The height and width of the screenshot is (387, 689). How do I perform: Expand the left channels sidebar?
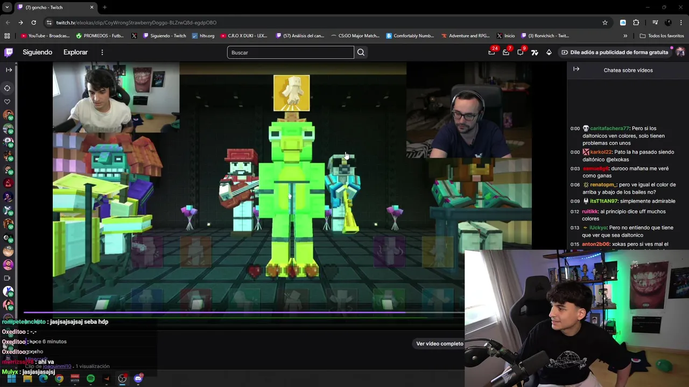[x=9, y=70]
